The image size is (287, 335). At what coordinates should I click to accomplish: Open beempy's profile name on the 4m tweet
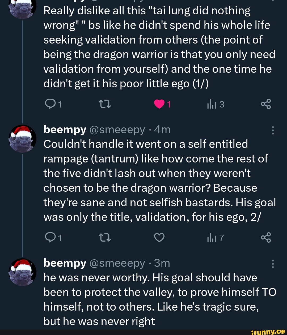click(x=65, y=130)
